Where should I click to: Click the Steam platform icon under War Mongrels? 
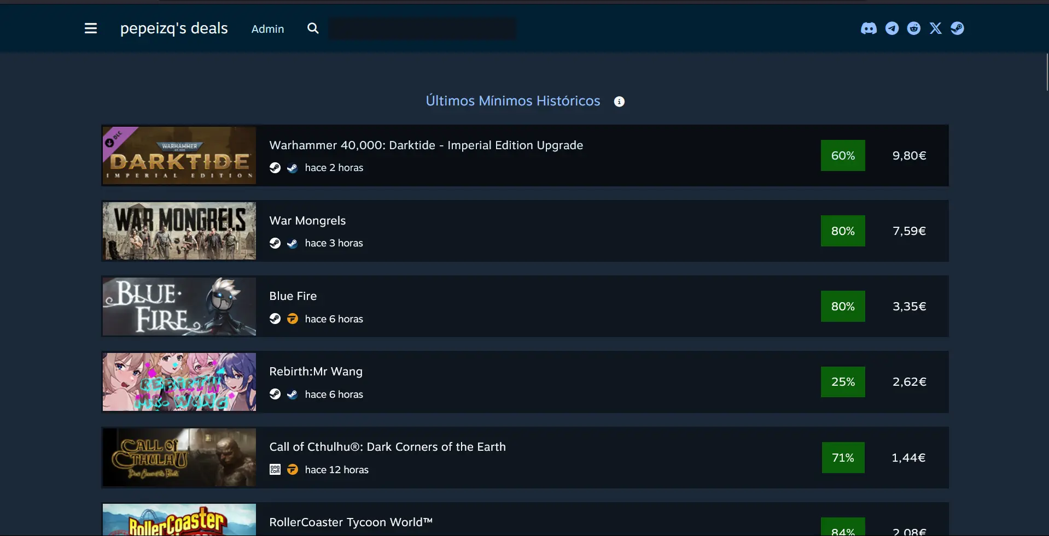[275, 243]
